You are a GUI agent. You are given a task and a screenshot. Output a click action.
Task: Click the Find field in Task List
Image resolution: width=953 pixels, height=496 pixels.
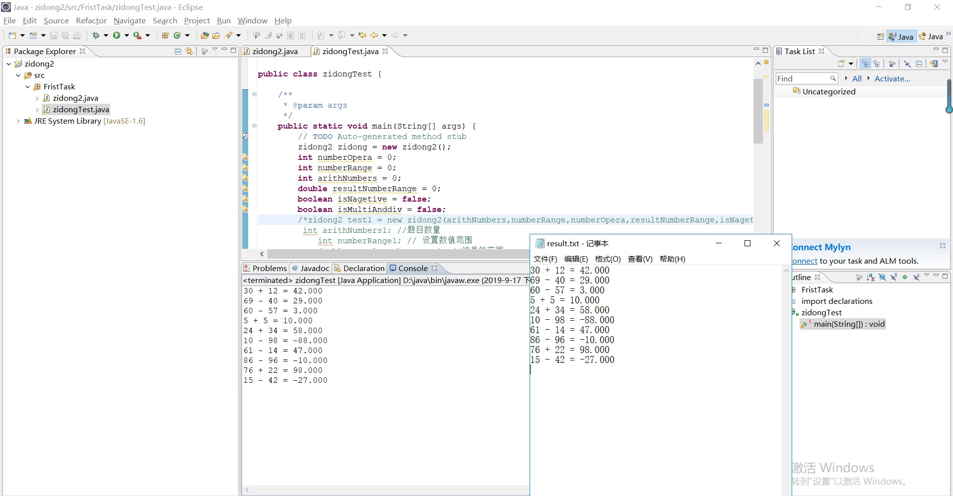(802, 78)
